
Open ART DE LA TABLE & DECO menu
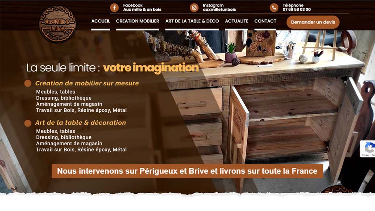pos(192,21)
